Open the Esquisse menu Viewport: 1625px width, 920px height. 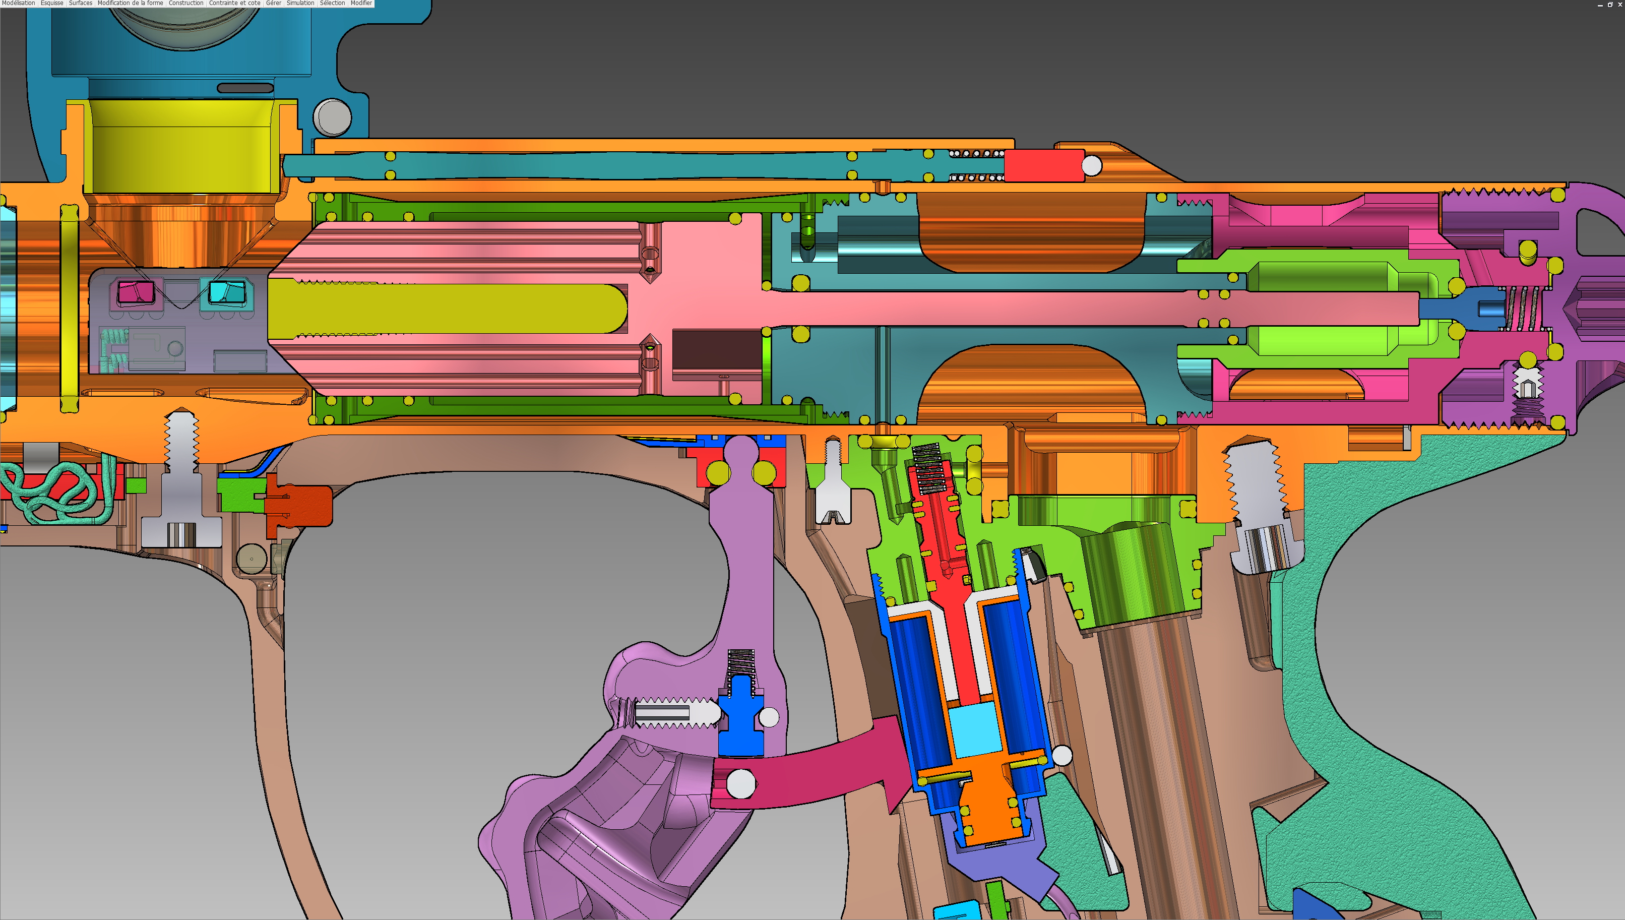pos(52,3)
